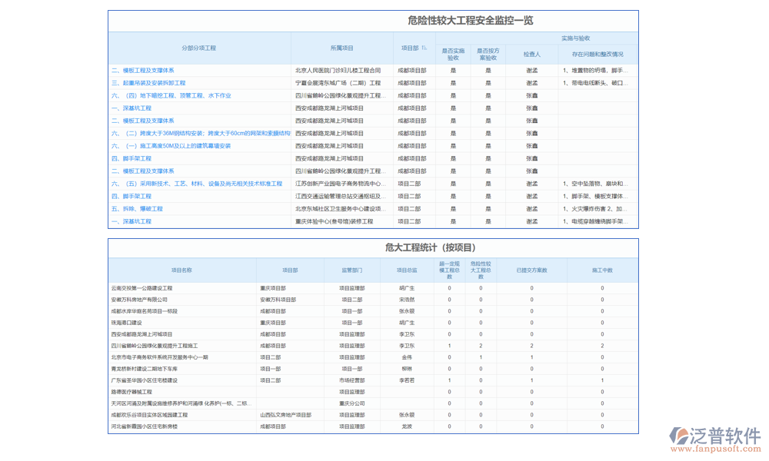Click the 所属项目 column header
This screenshot has width=769, height=461.
click(342, 48)
